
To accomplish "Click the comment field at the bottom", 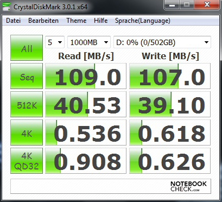I will [111, 186].
